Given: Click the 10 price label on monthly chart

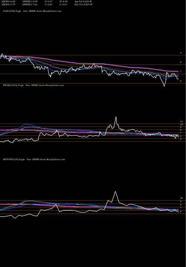Looking at the screenshot, I should pyautogui.click(x=182, y=198).
